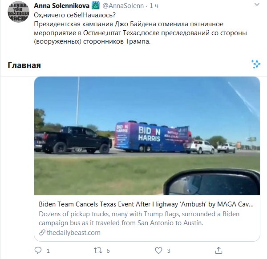Click the retweet count number 6

coord(108,251)
